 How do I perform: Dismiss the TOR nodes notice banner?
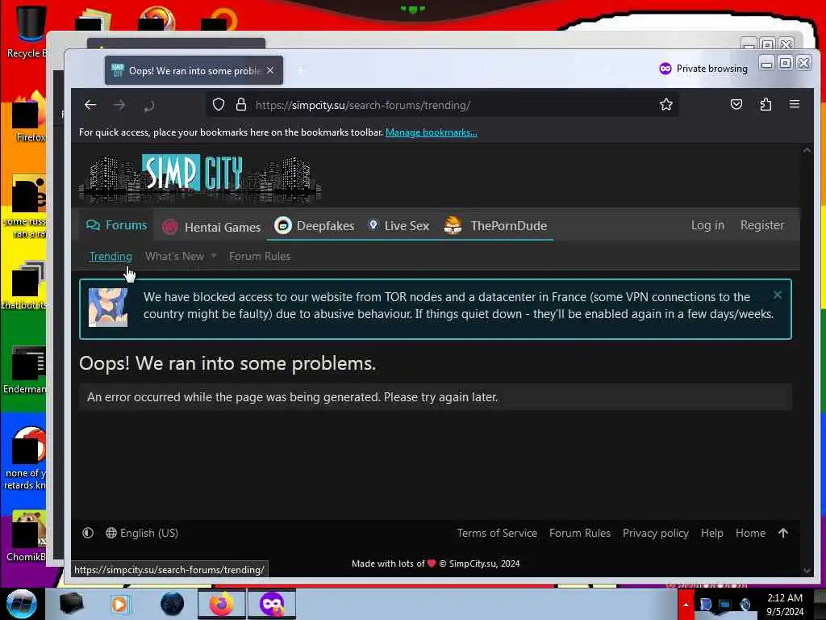[x=777, y=295]
